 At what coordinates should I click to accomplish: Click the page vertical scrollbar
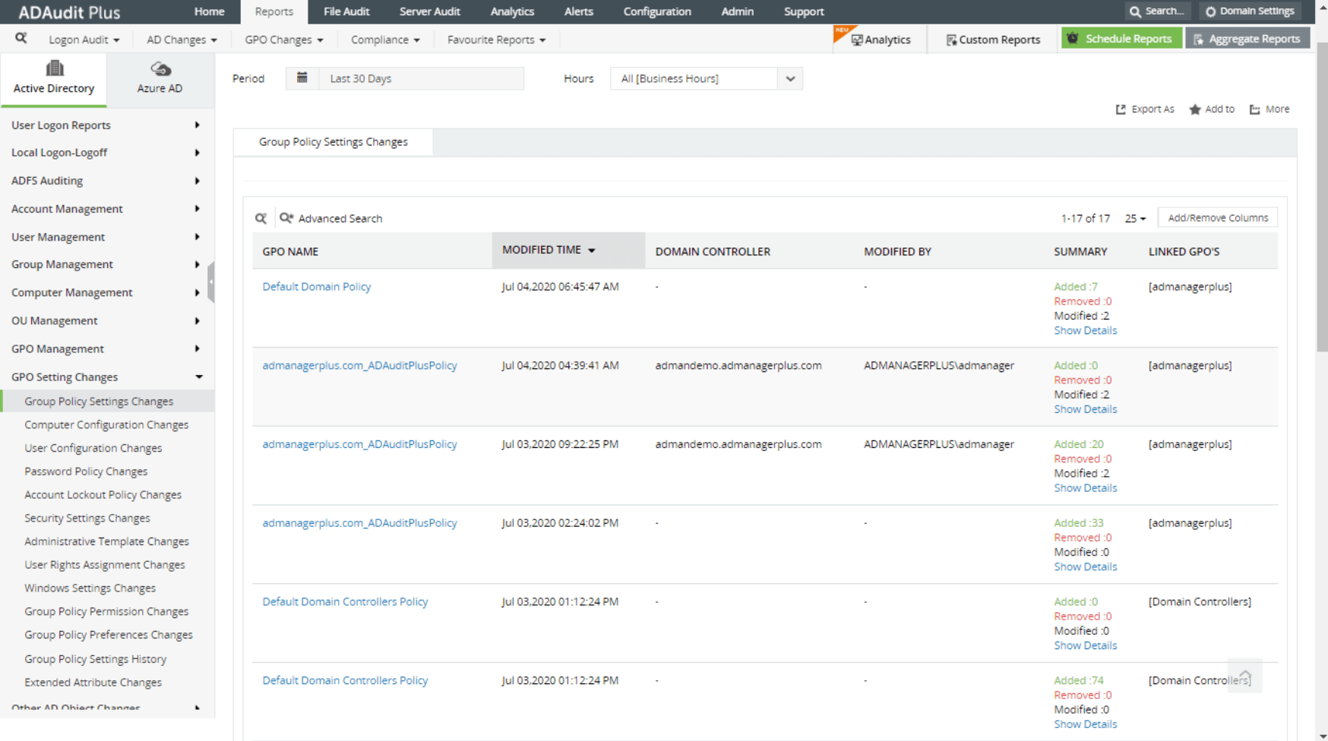[x=1322, y=197]
